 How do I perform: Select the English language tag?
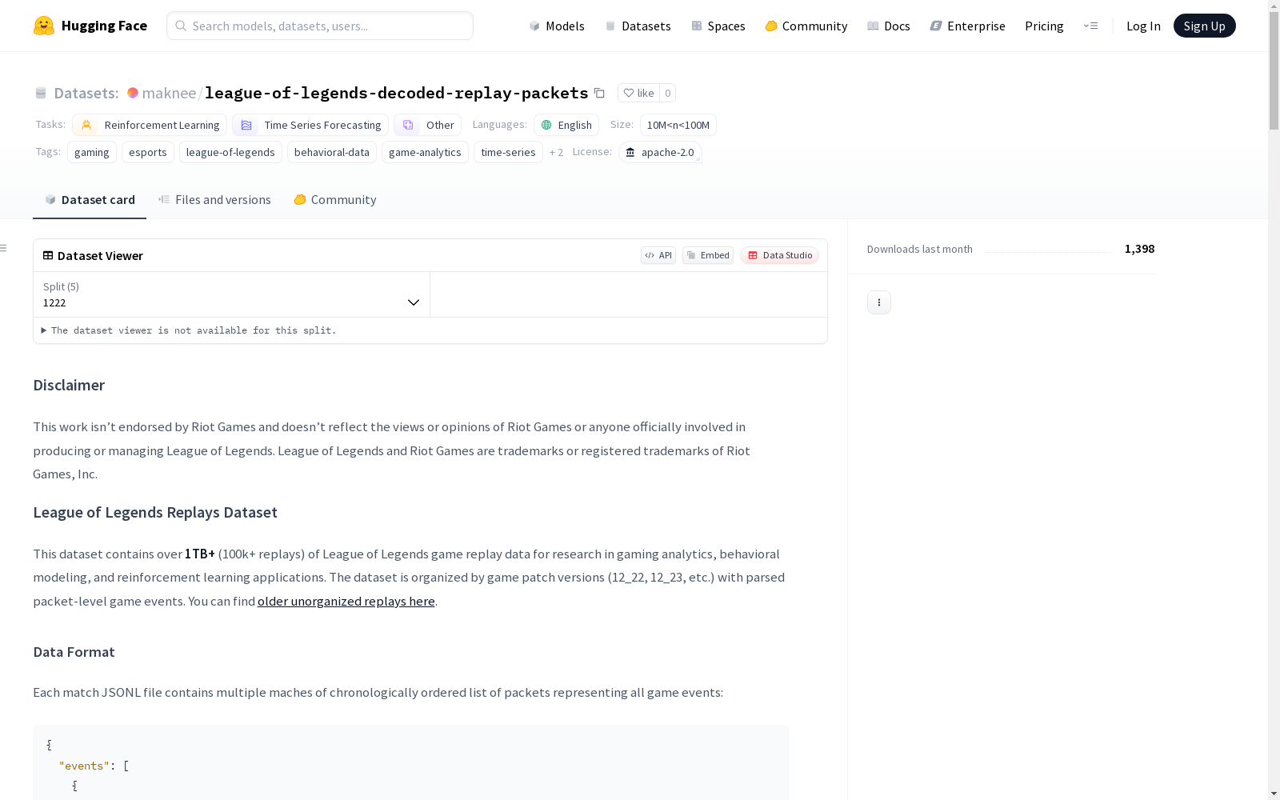566,125
